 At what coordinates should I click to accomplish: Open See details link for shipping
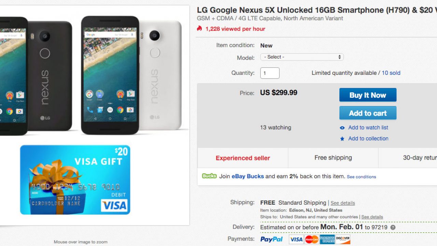343,203
